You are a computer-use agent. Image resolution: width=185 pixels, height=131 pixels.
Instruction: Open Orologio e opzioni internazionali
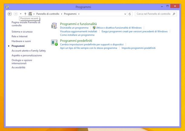(22, 62)
